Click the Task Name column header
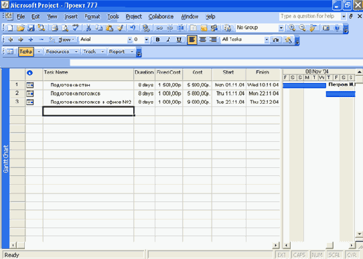Screen dimensions: 363x259 pos(88,74)
